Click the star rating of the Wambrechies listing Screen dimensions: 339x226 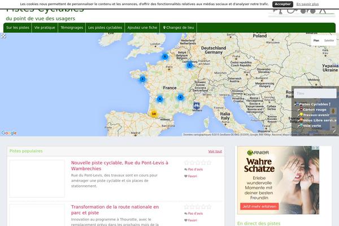198,163
